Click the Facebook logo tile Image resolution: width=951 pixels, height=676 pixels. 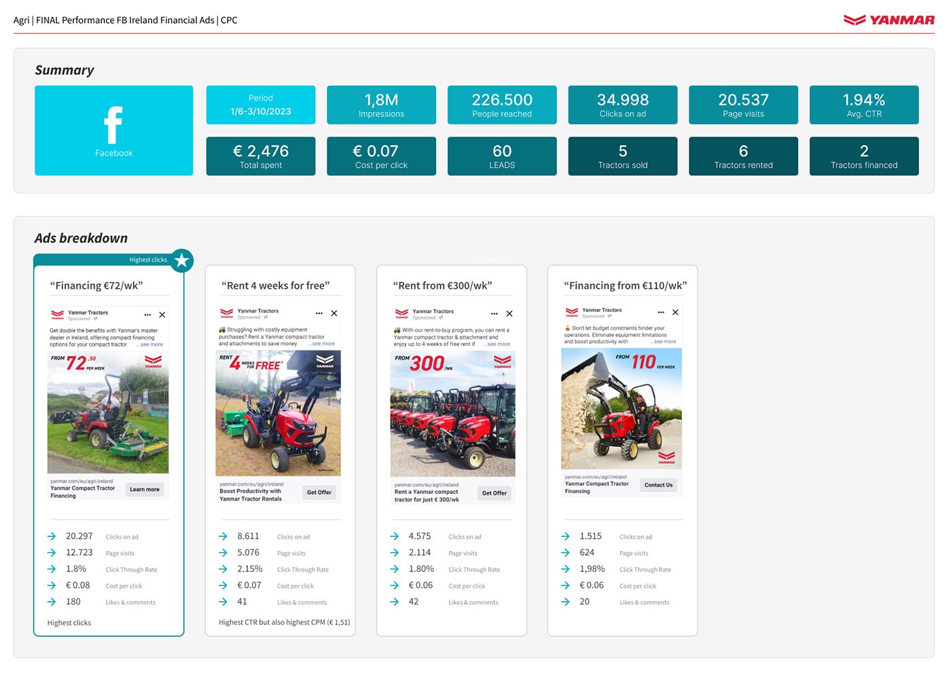pyautogui.click(x=114, y=130)
